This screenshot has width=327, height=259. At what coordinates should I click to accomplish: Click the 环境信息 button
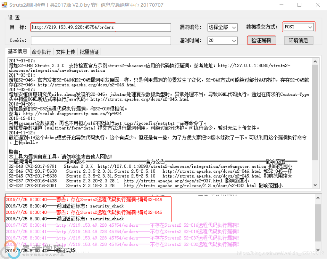[x=298, y=40]
